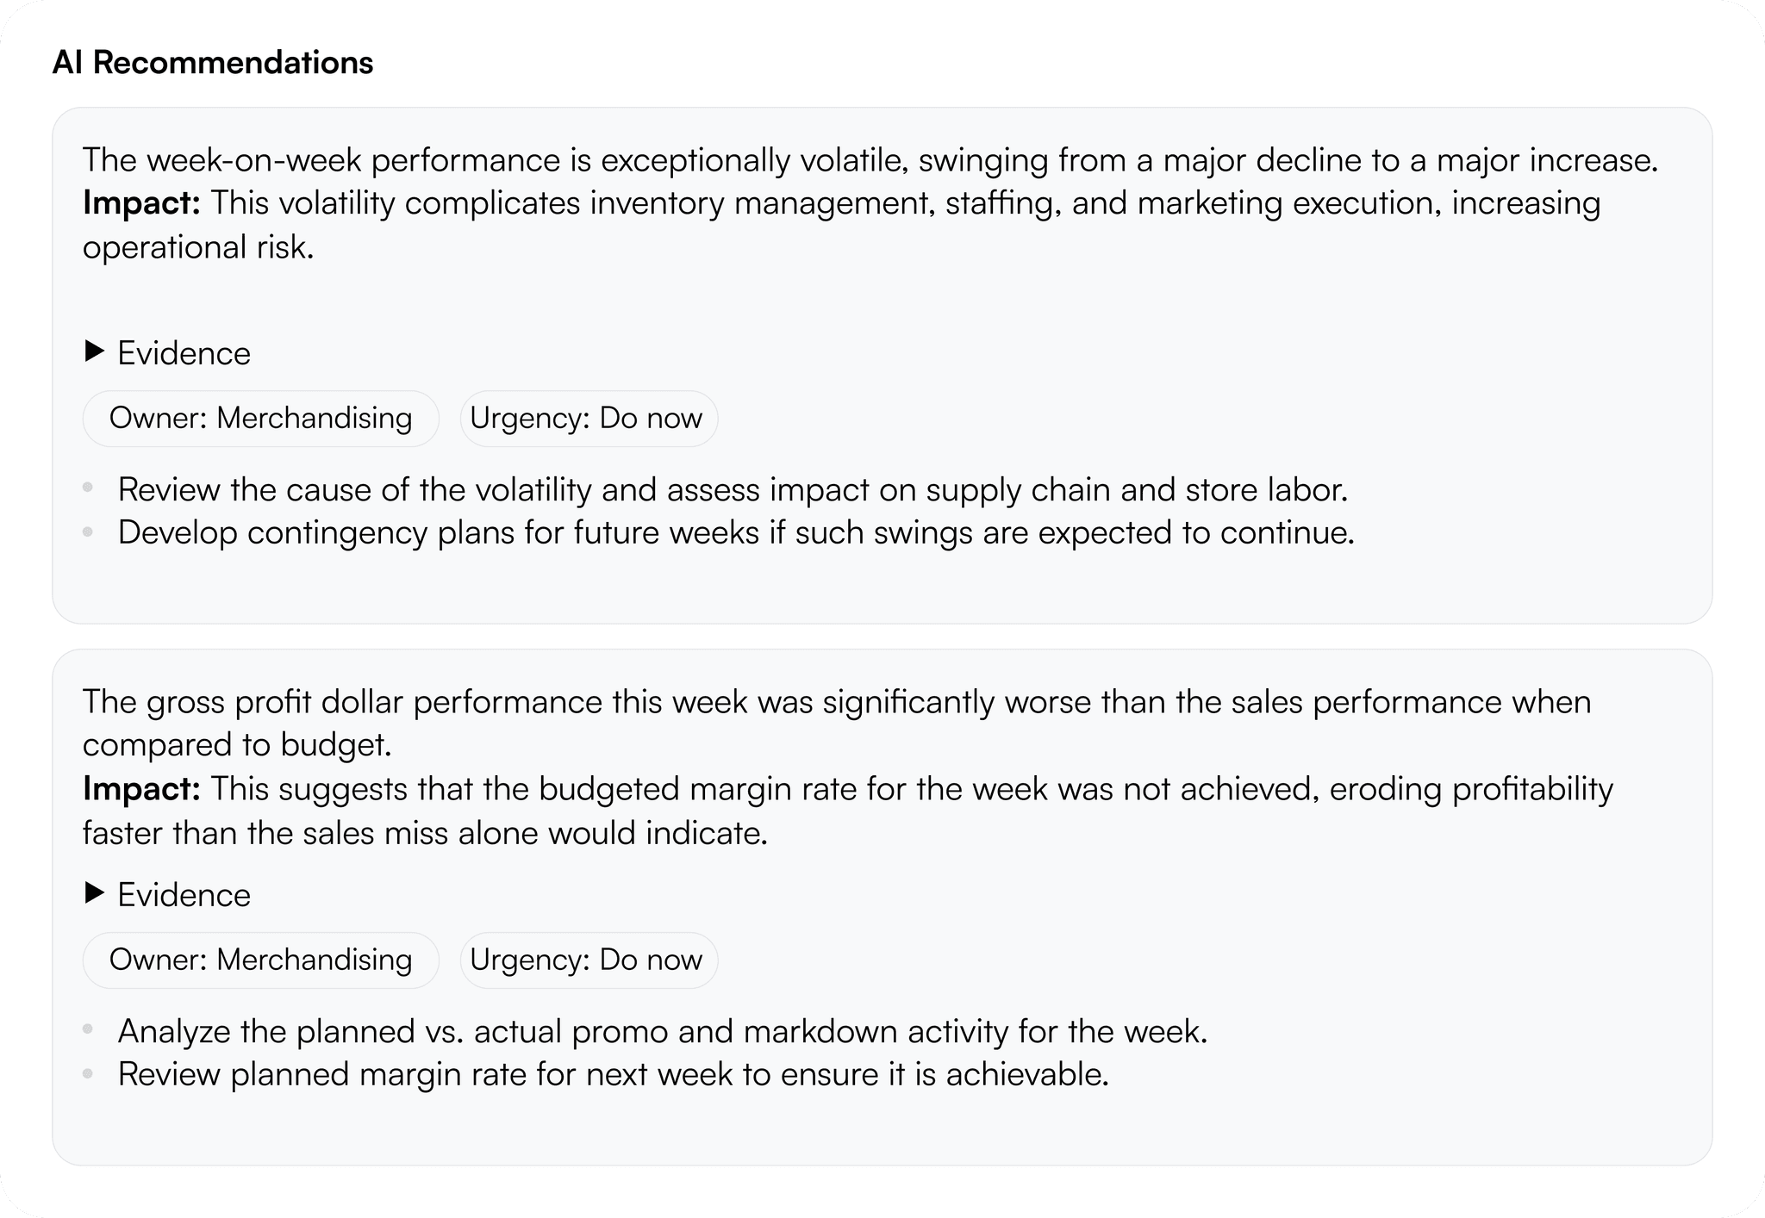Expand the Evidence triangle in the volatility card
1765x1218 pixels.
(x=95, y=351)
